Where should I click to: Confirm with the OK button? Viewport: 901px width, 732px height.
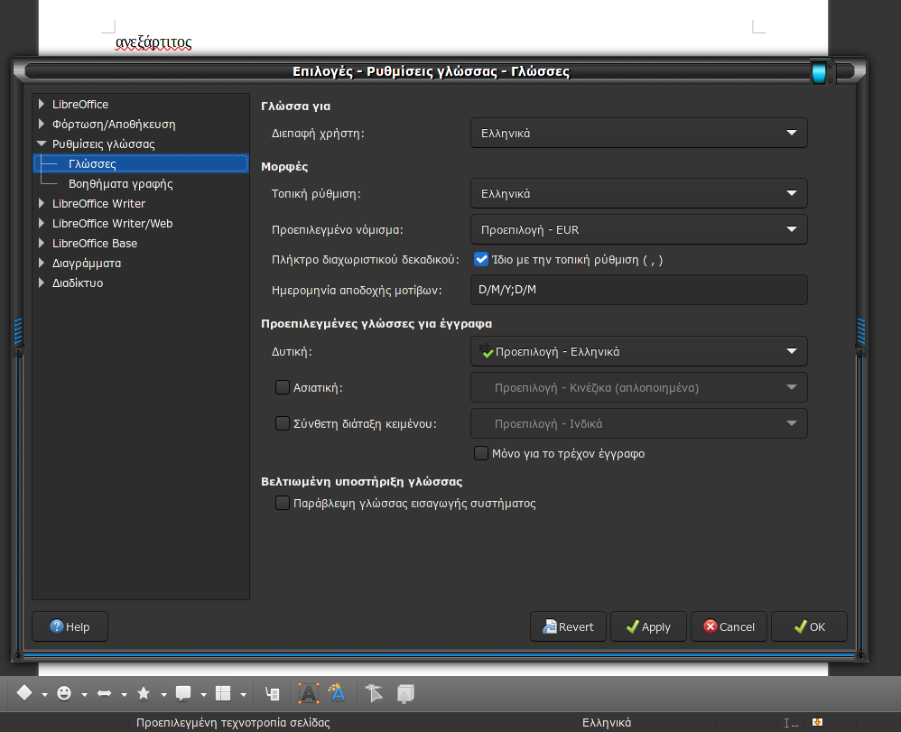(809, 626)
